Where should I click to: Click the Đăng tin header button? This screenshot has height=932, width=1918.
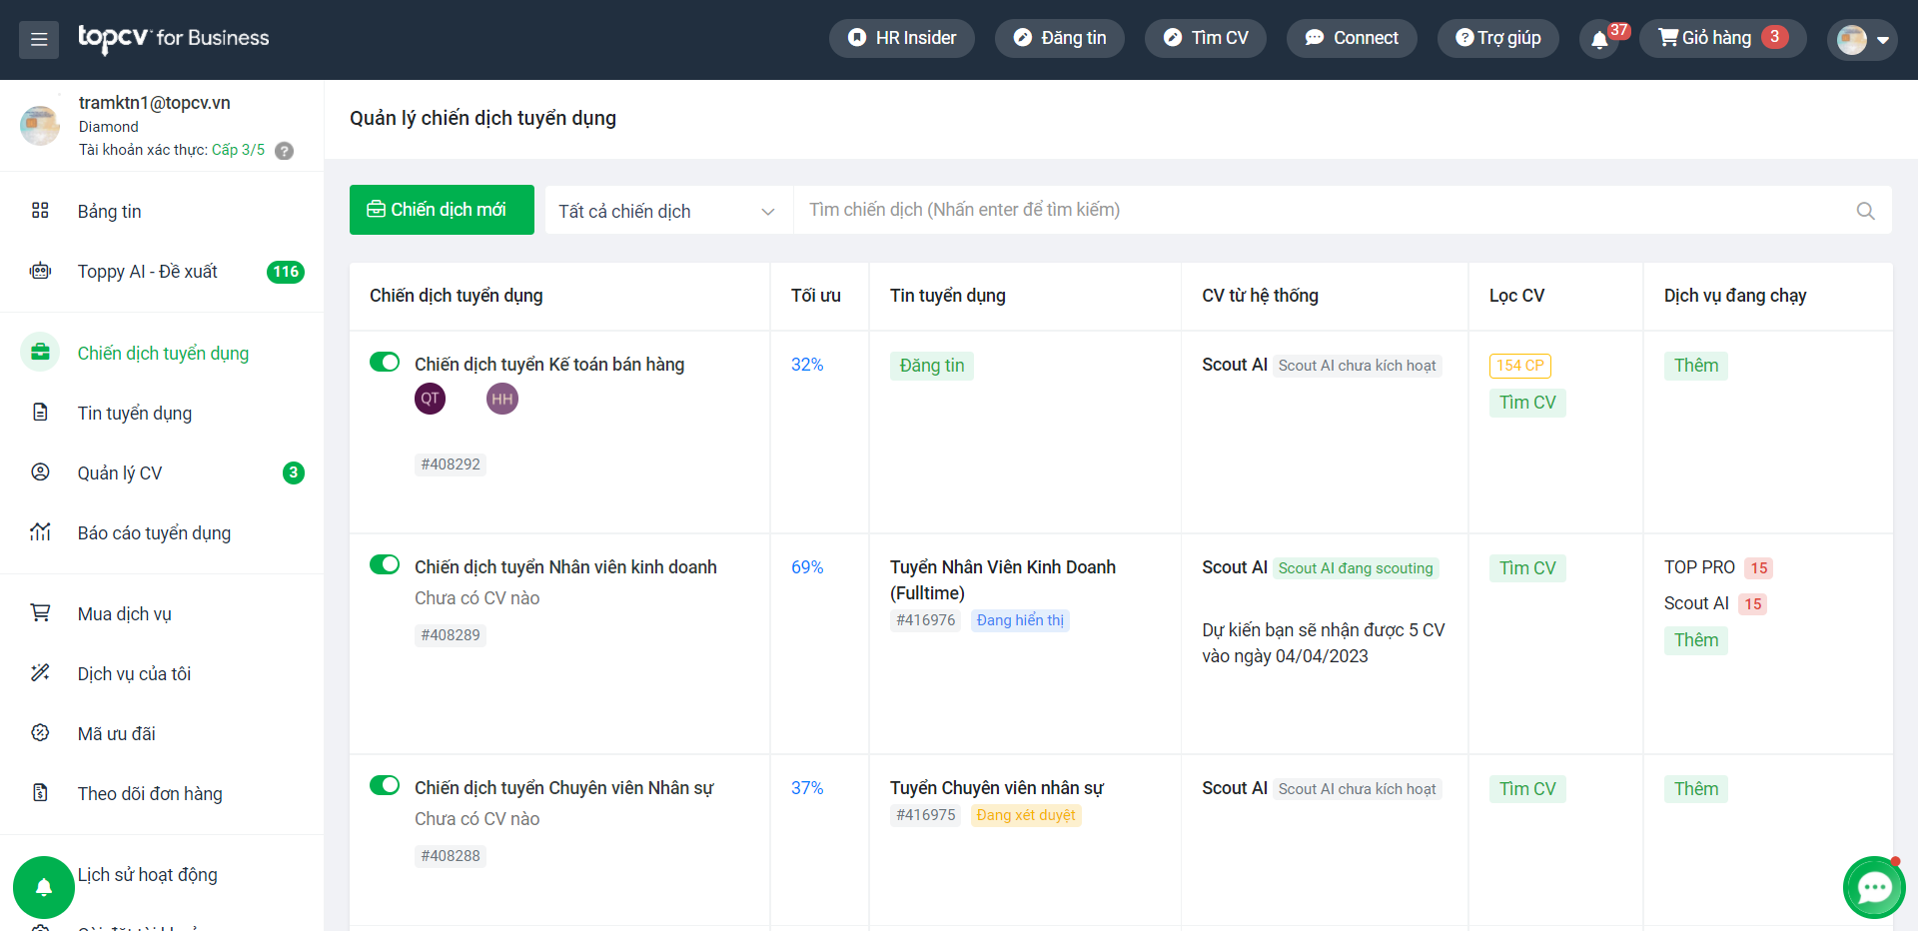coord(1060,38)
